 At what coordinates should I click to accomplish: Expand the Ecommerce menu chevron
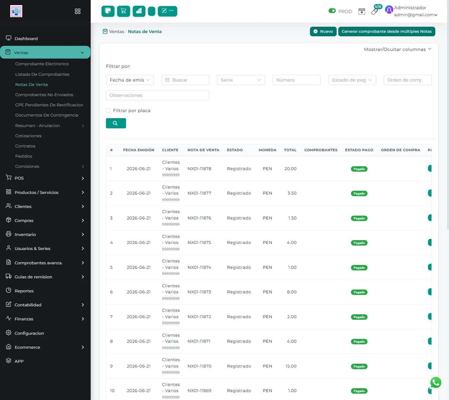(x=83, y=347)
